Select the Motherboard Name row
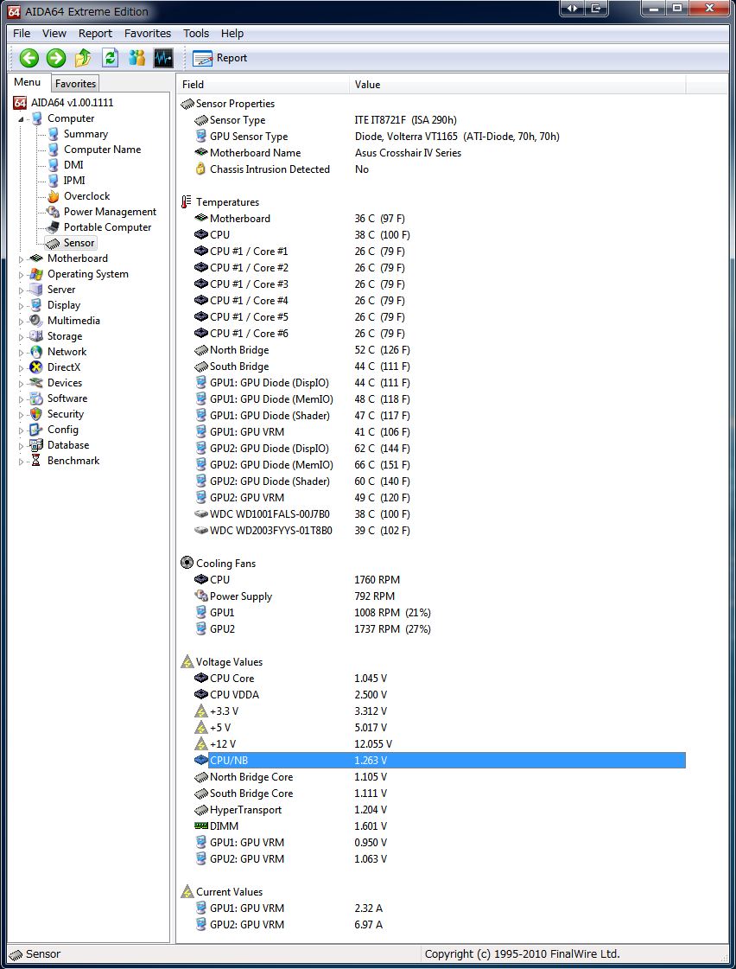This screenshot has height=969, width=736. 440,153
